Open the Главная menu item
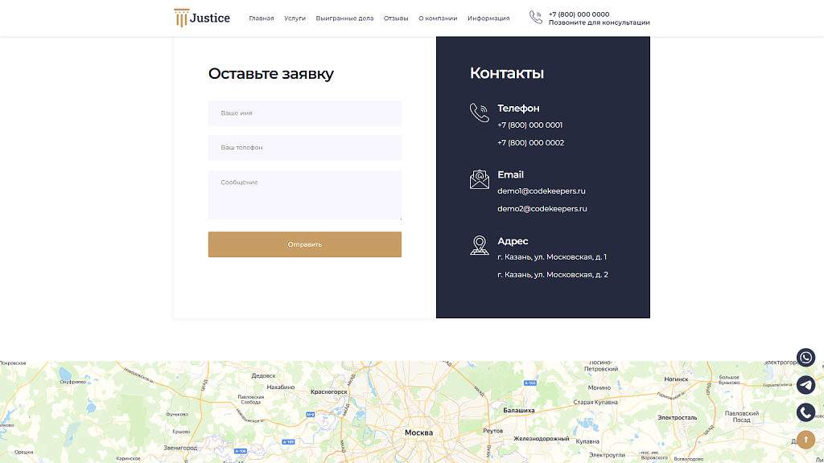The width and height of the screenshot is (824, 463). 262,18
